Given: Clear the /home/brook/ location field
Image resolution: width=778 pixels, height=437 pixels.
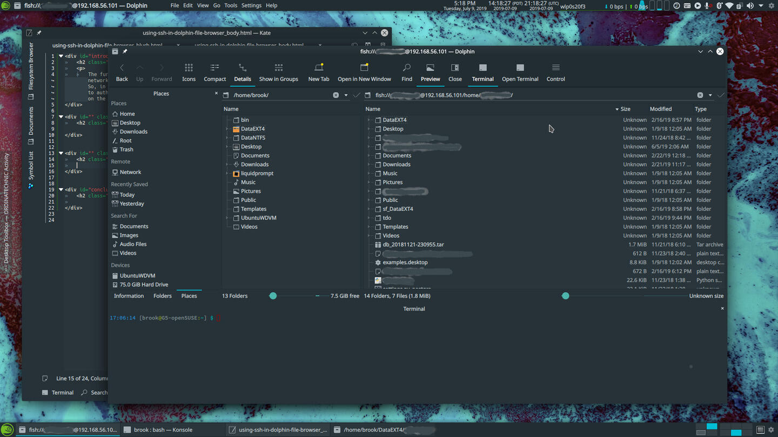Looking at the screenshot, I should 336,95.
